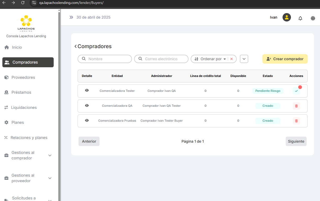Click the Crear comprador button
The height and width of the screenshot is (201, 320).
tap(285, 59)
